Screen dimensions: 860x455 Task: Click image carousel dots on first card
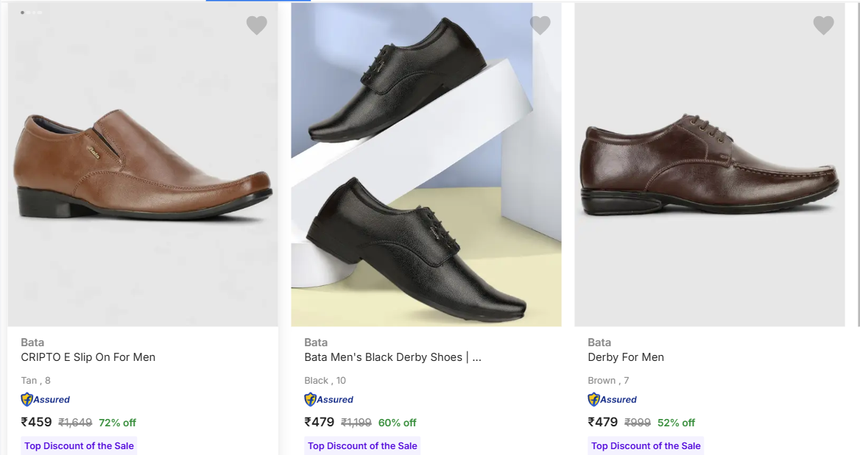point(31,12)
